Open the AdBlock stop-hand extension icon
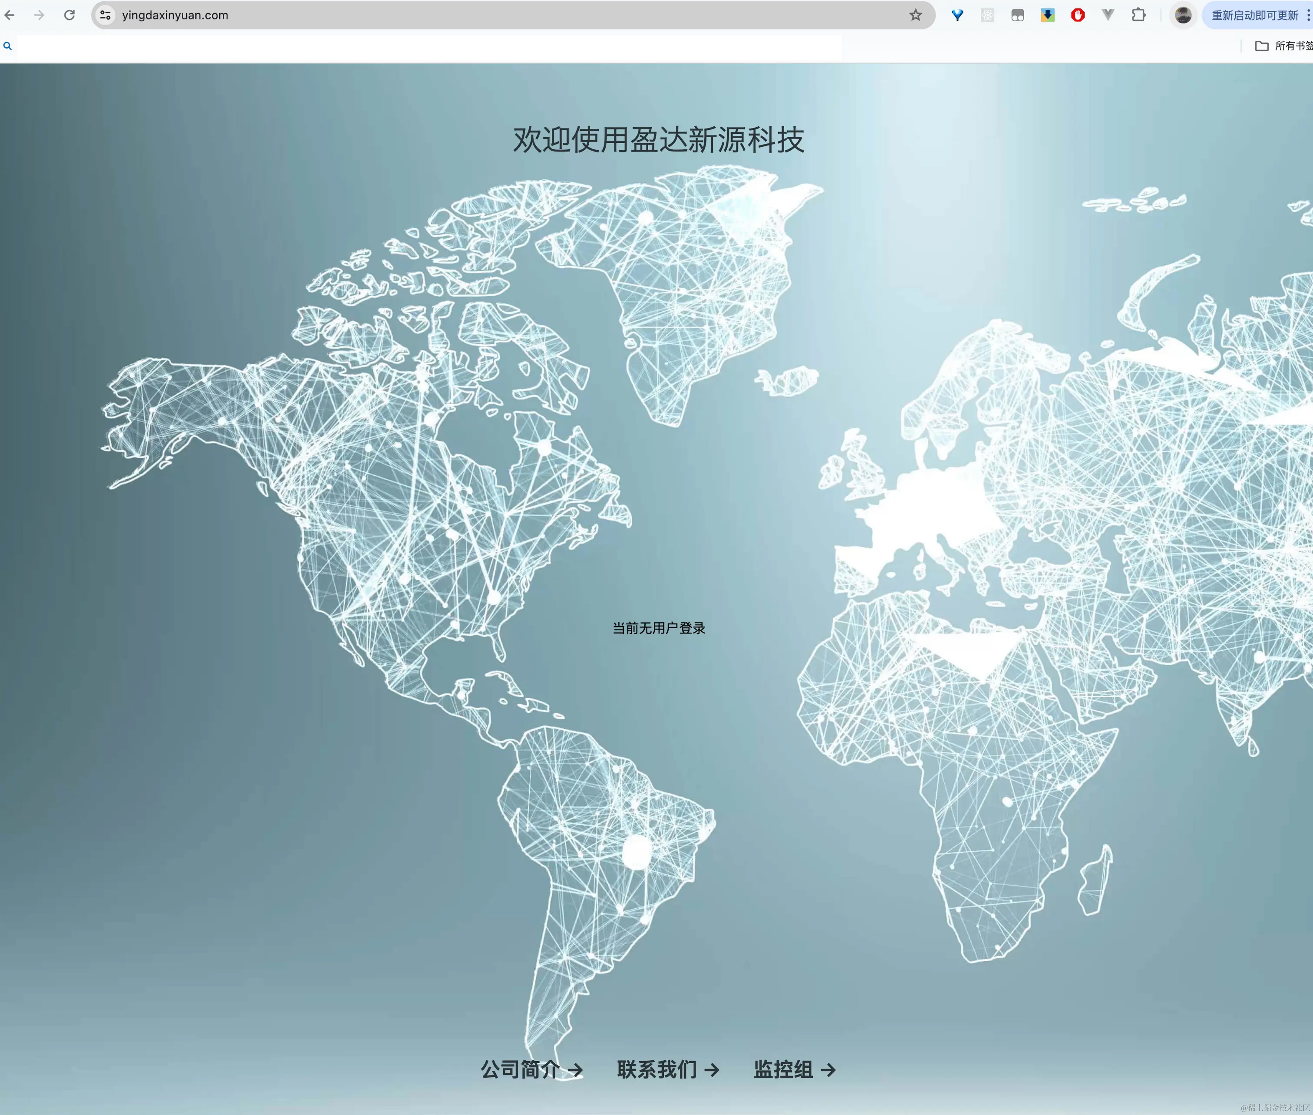 [1077, 14]
